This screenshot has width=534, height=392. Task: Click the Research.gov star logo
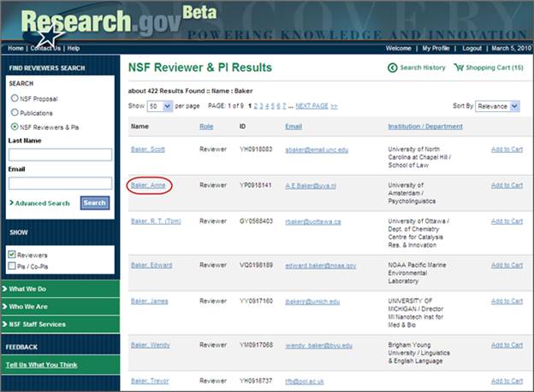[x=51, y=36]
